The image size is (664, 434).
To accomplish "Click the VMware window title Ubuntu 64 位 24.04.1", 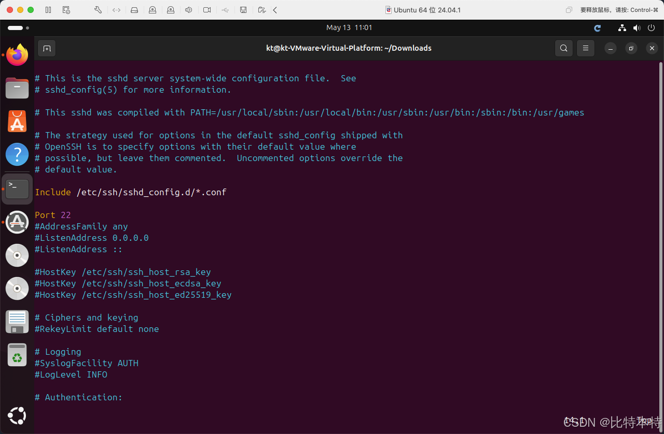I will [x=427, y=10].
